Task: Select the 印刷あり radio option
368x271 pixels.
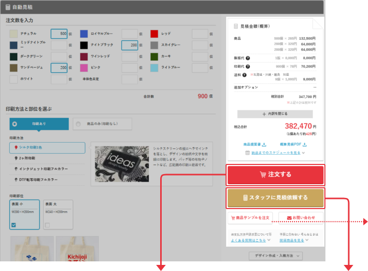Action: pos(14,123)
